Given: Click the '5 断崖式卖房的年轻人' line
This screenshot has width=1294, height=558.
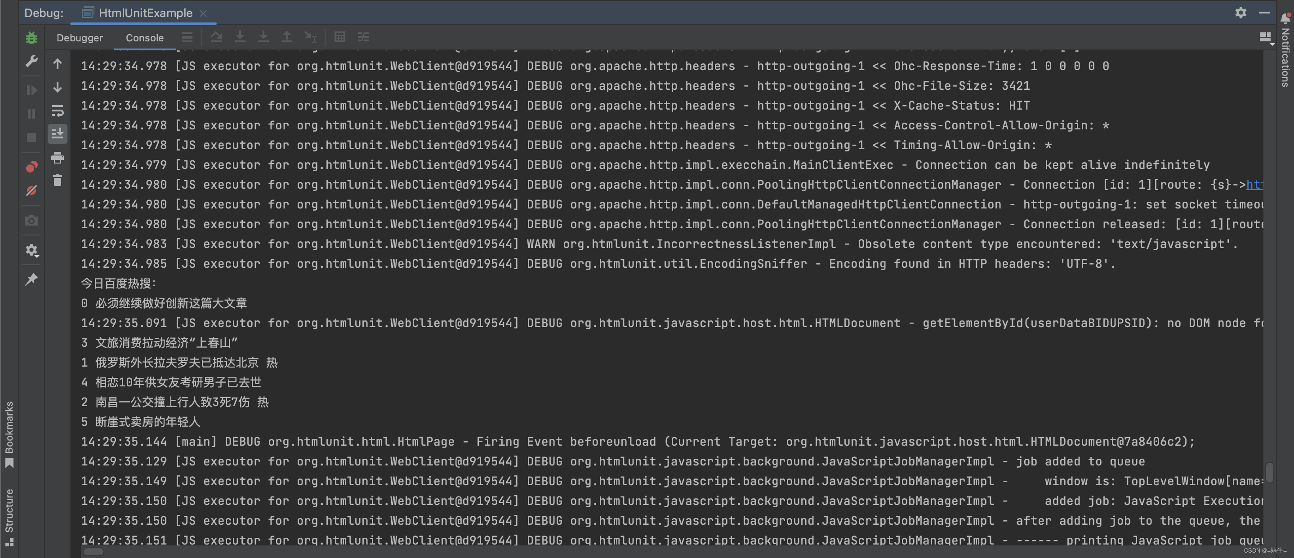Looking at the screenshot, I should click(140, 422).
